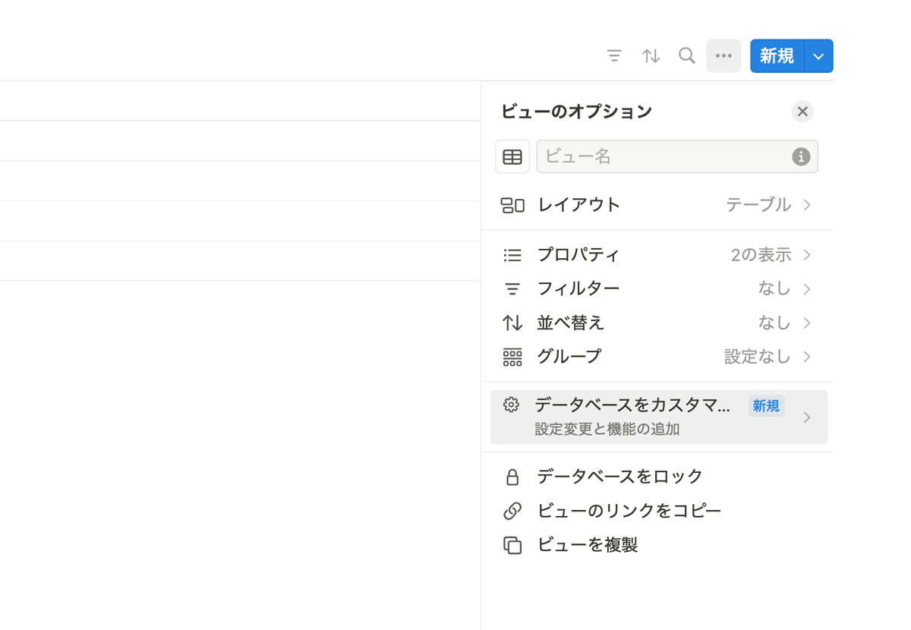The image size is (911, 630).
Task: Click the sort icon beside 並べ替え
Action: click(x=512, y=323)
